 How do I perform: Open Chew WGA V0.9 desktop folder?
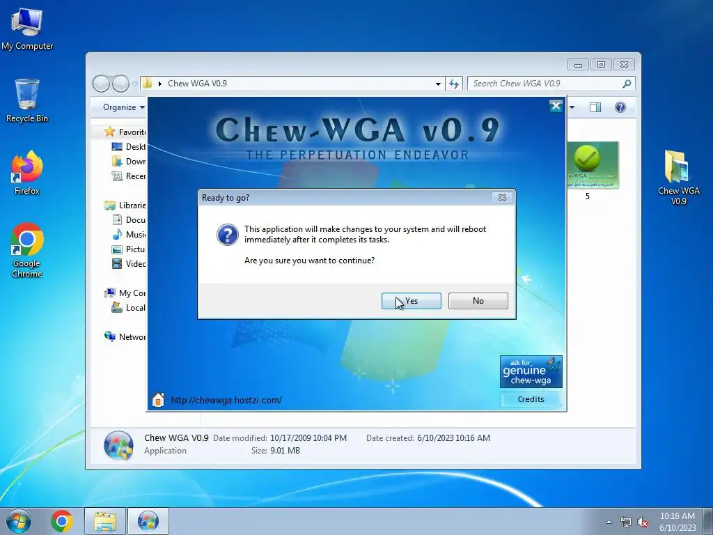tap(678, 178)
